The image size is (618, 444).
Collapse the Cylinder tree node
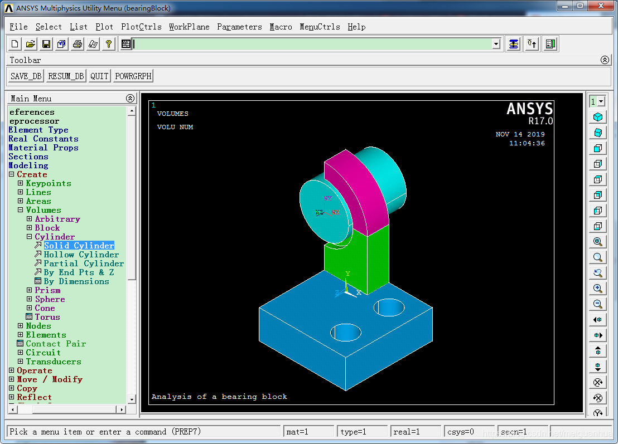click(29, 237)
